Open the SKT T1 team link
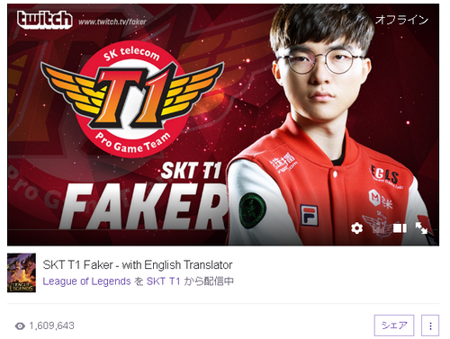Screen dimensions: 450x339 pos(163,281)
